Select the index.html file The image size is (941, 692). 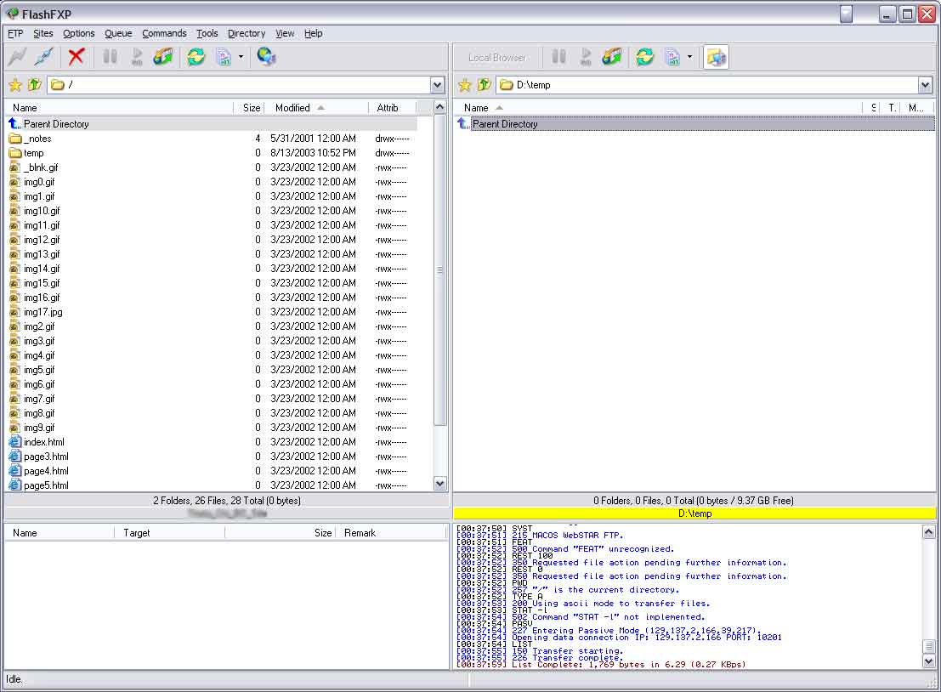click(x=44, y=442)
